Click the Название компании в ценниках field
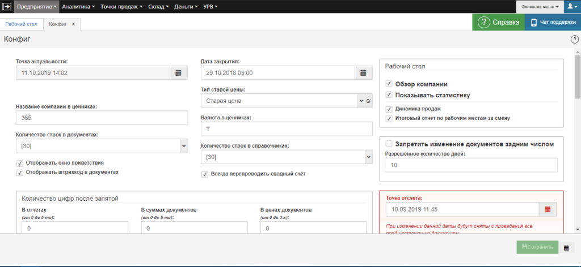The width and height of the screenshot is (581, 267). pyautogui.click(x=102, y=118)
